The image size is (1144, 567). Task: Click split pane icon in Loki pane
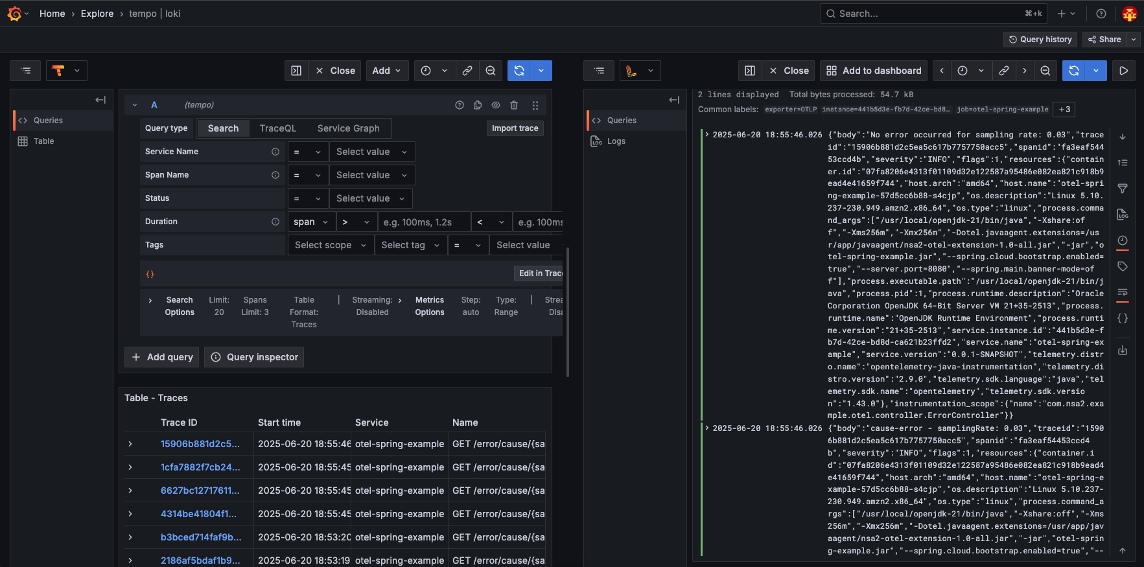[750, 71]
